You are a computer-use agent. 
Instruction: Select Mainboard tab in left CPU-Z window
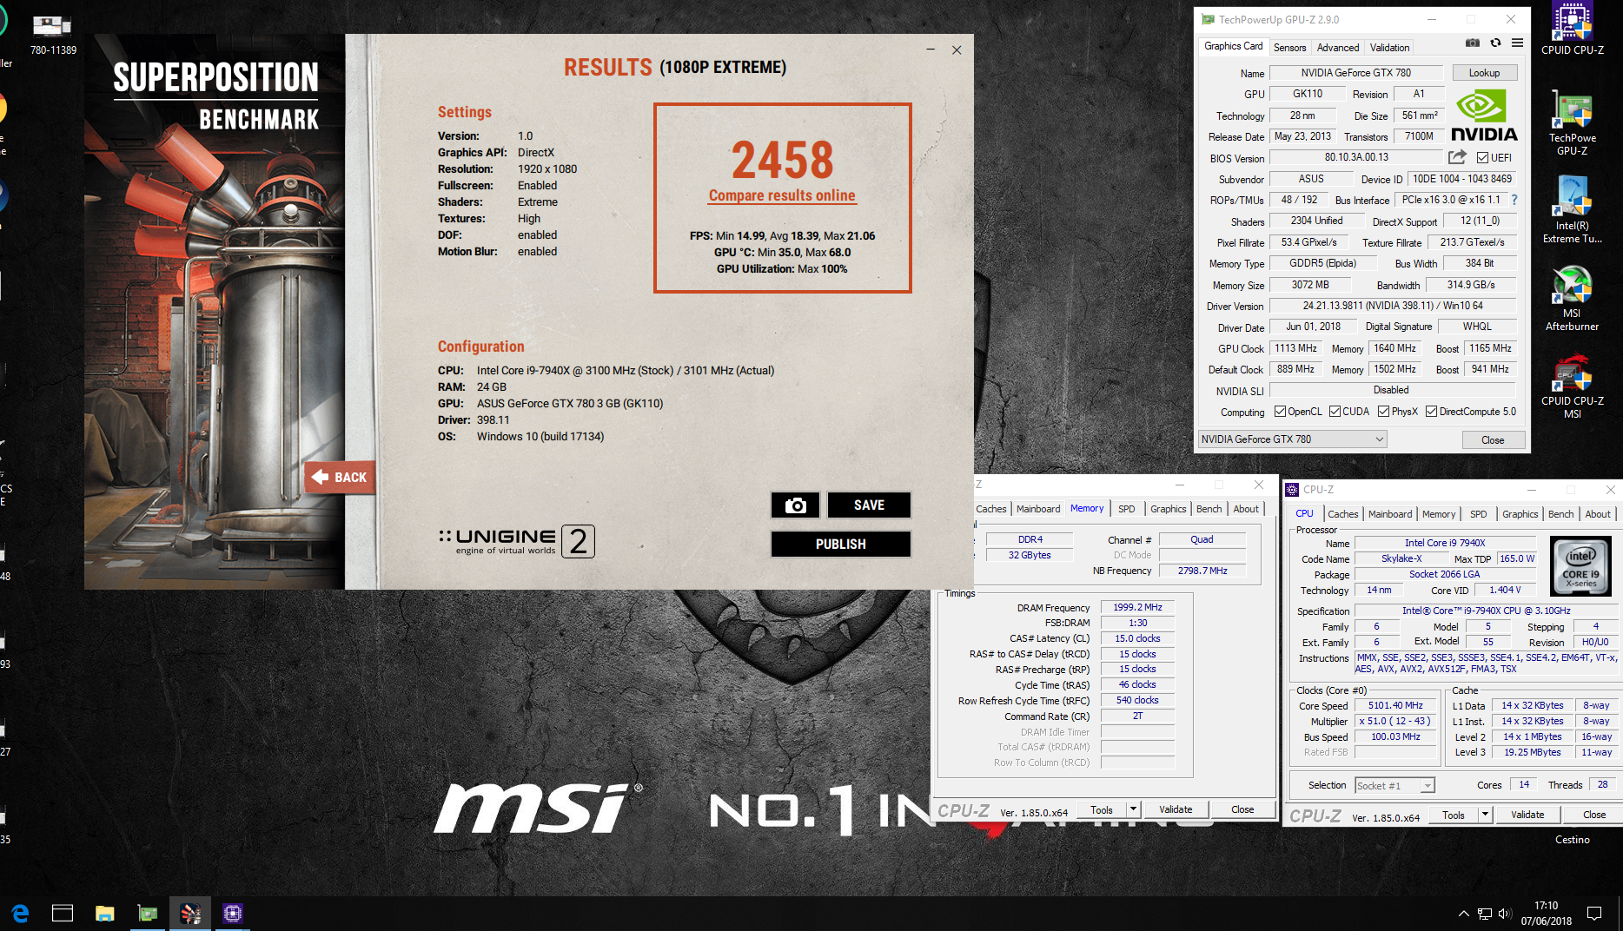pos(1038,509)
